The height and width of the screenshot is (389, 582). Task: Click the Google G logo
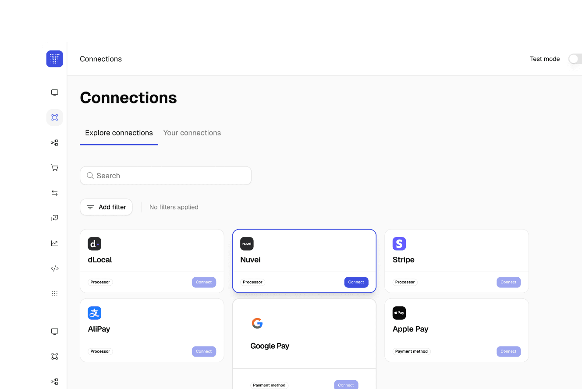click(257, 323)
